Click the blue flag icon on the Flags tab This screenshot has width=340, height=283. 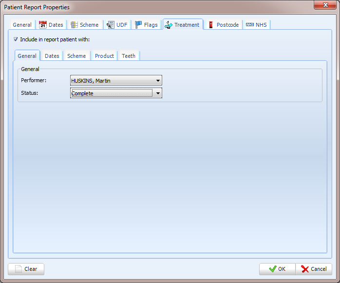(138, 25)
